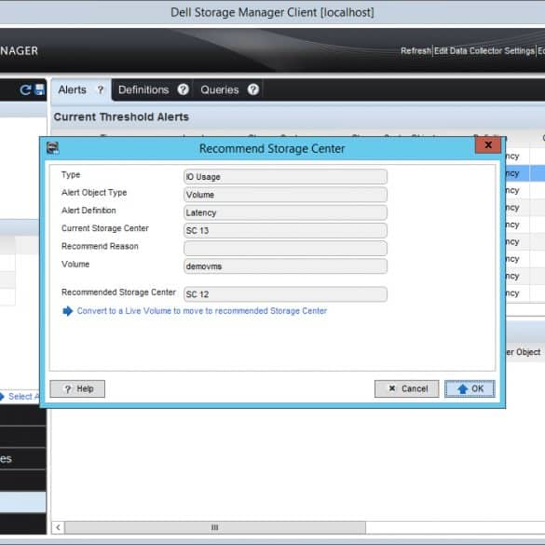
Task: Confirm with the OK button
Action: tap(470, 388)
